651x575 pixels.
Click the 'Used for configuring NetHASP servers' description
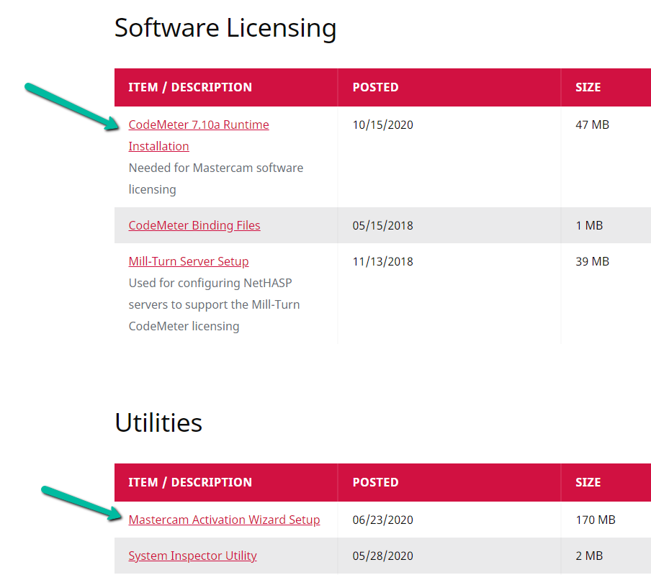[x=214, y=304]
